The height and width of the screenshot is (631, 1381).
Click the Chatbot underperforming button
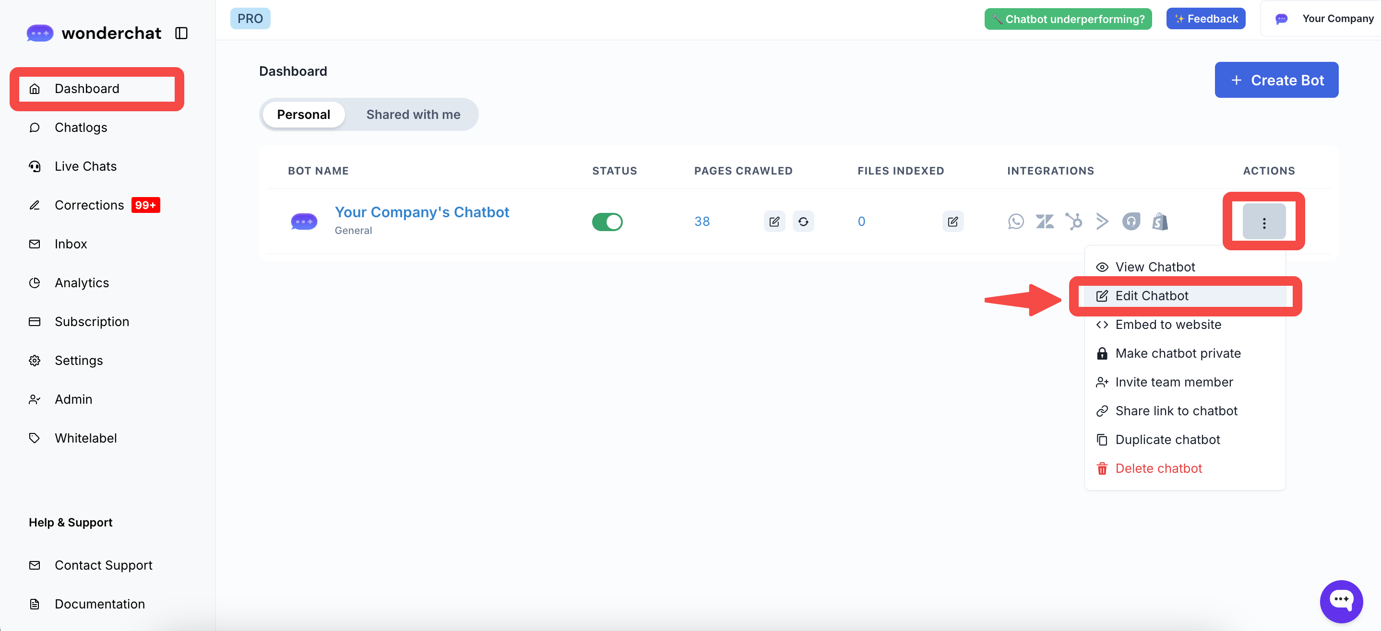(x=1068, y=19)
